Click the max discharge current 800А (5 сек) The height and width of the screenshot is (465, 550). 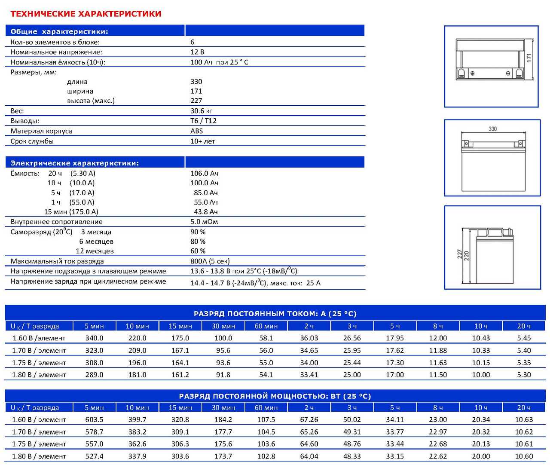[210, 261]
